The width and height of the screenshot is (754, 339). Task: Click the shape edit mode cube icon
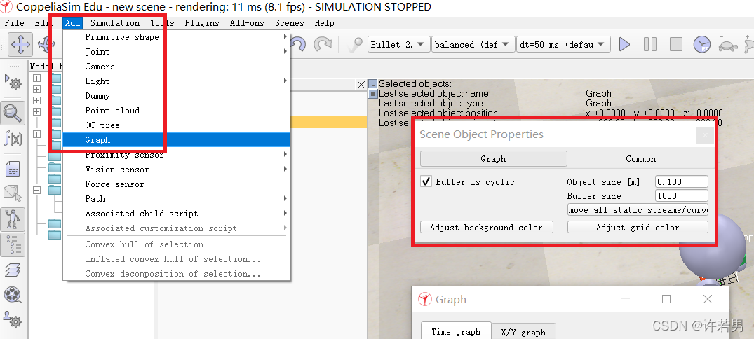13,193
